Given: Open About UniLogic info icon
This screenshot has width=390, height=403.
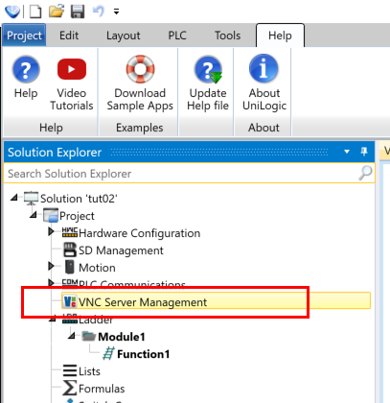Looking at the screenshot, I should pos(264,68).
